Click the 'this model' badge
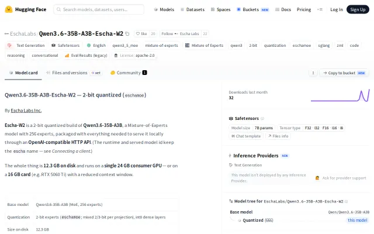The width and height of the screenshot is (374, 234). click(x=357, y=220)
